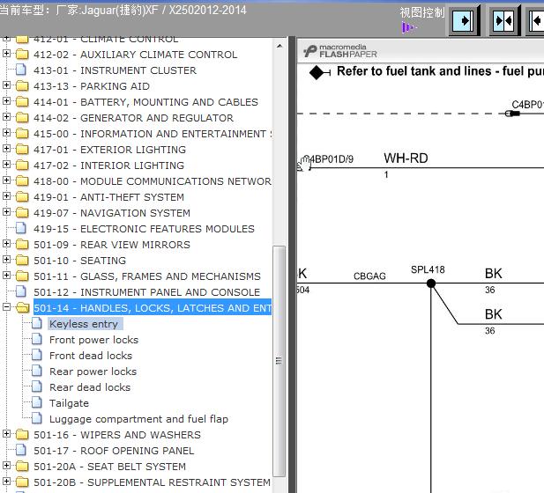
Task: Click folder icon of 417-01 Exterior Lighting
Action: click(x=23, y=150)
